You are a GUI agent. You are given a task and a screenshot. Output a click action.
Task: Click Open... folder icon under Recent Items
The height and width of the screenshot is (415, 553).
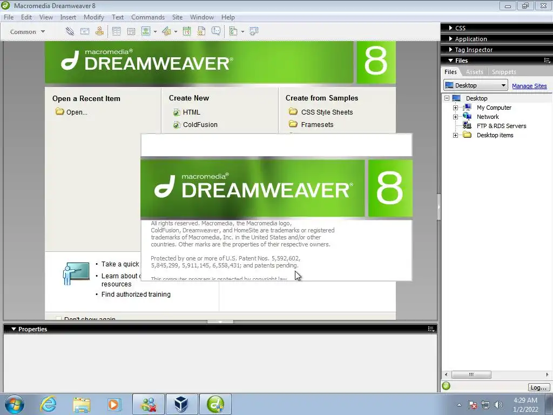click(x=59, y=112)
